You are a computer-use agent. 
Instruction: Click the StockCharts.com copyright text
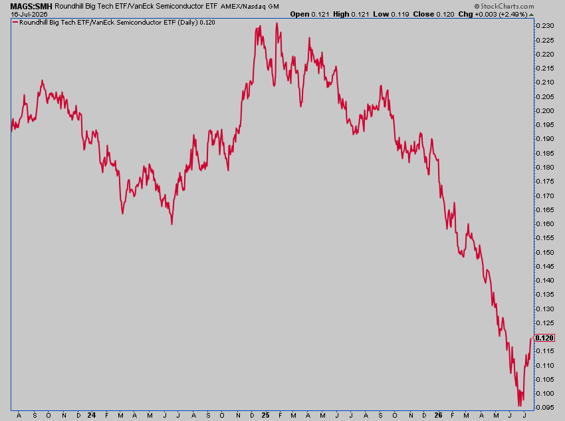[x=504, y=6]
